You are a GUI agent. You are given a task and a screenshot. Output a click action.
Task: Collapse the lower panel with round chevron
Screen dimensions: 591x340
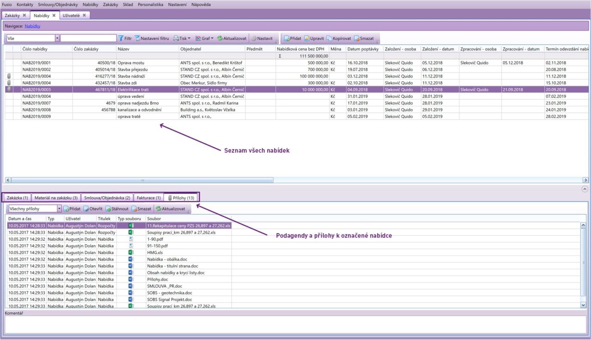coord(585,188)
